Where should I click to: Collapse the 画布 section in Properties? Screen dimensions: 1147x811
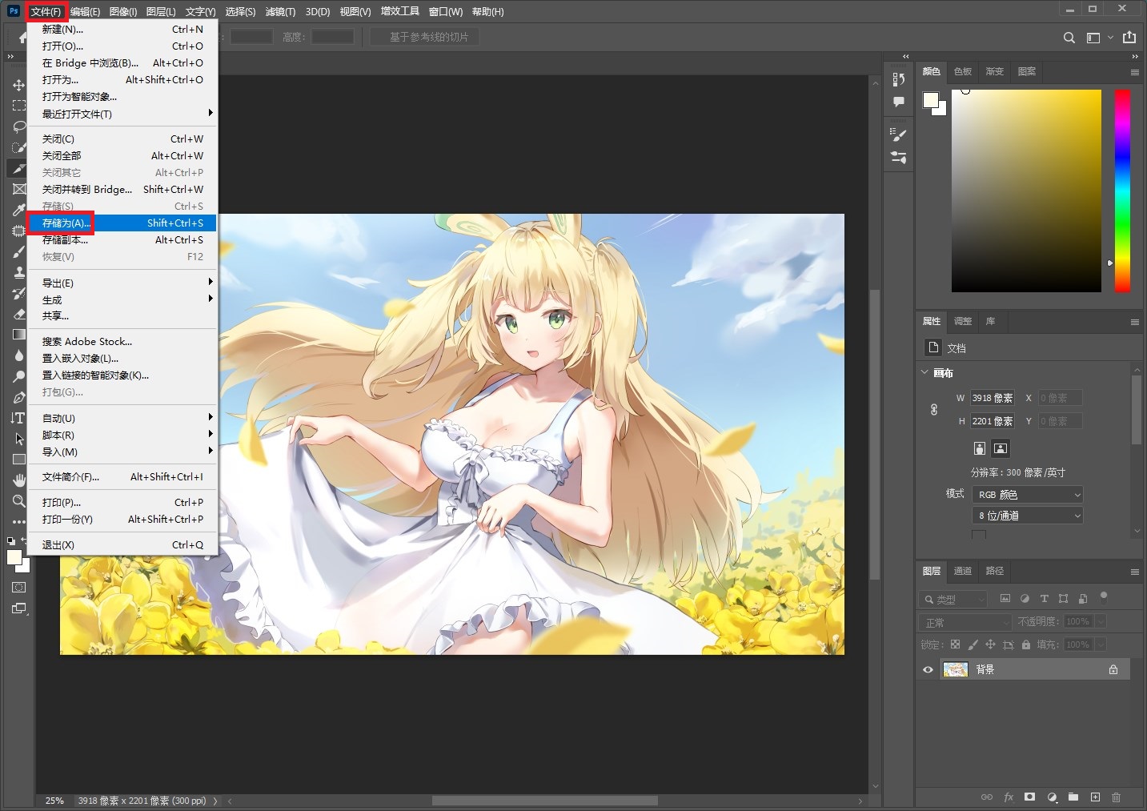pos(924,372)
